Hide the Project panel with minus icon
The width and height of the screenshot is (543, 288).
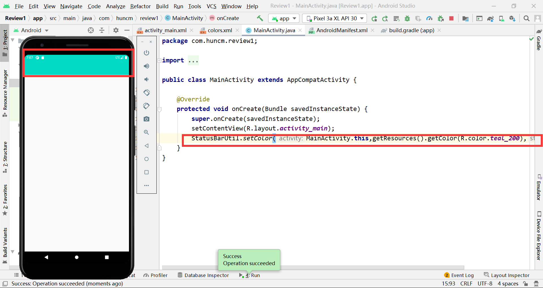[x=127, y=30]
